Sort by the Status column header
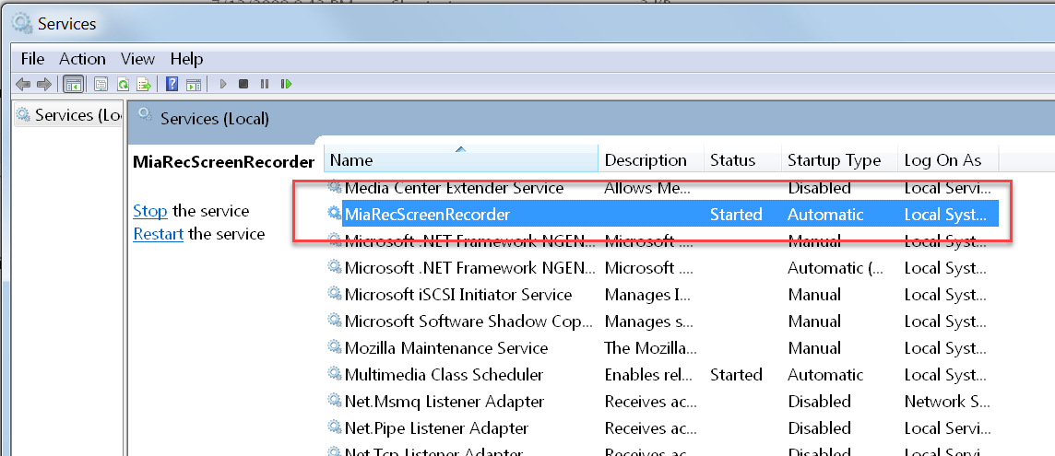Screen dimensions: 1055x456 732,160
